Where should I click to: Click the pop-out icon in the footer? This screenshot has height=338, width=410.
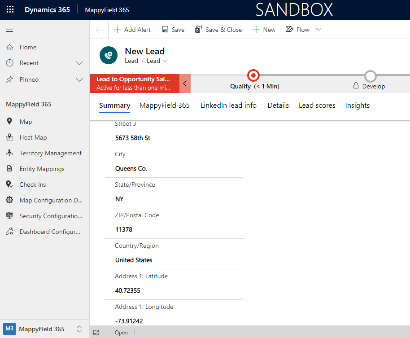[96, 333]
